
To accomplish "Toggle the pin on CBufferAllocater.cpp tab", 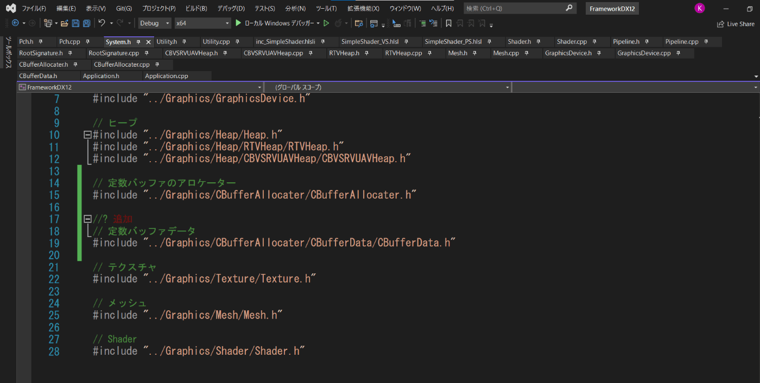I will pyautogui.click(x=156, y=65).
